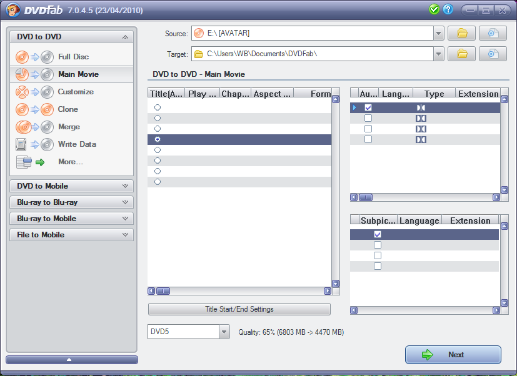Select the fifth title radio button

point(158,150)
